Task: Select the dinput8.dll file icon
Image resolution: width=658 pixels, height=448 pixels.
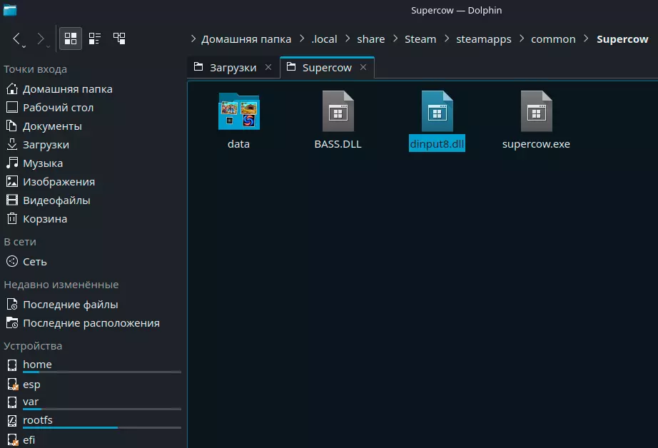Action: tap(437, 111)
